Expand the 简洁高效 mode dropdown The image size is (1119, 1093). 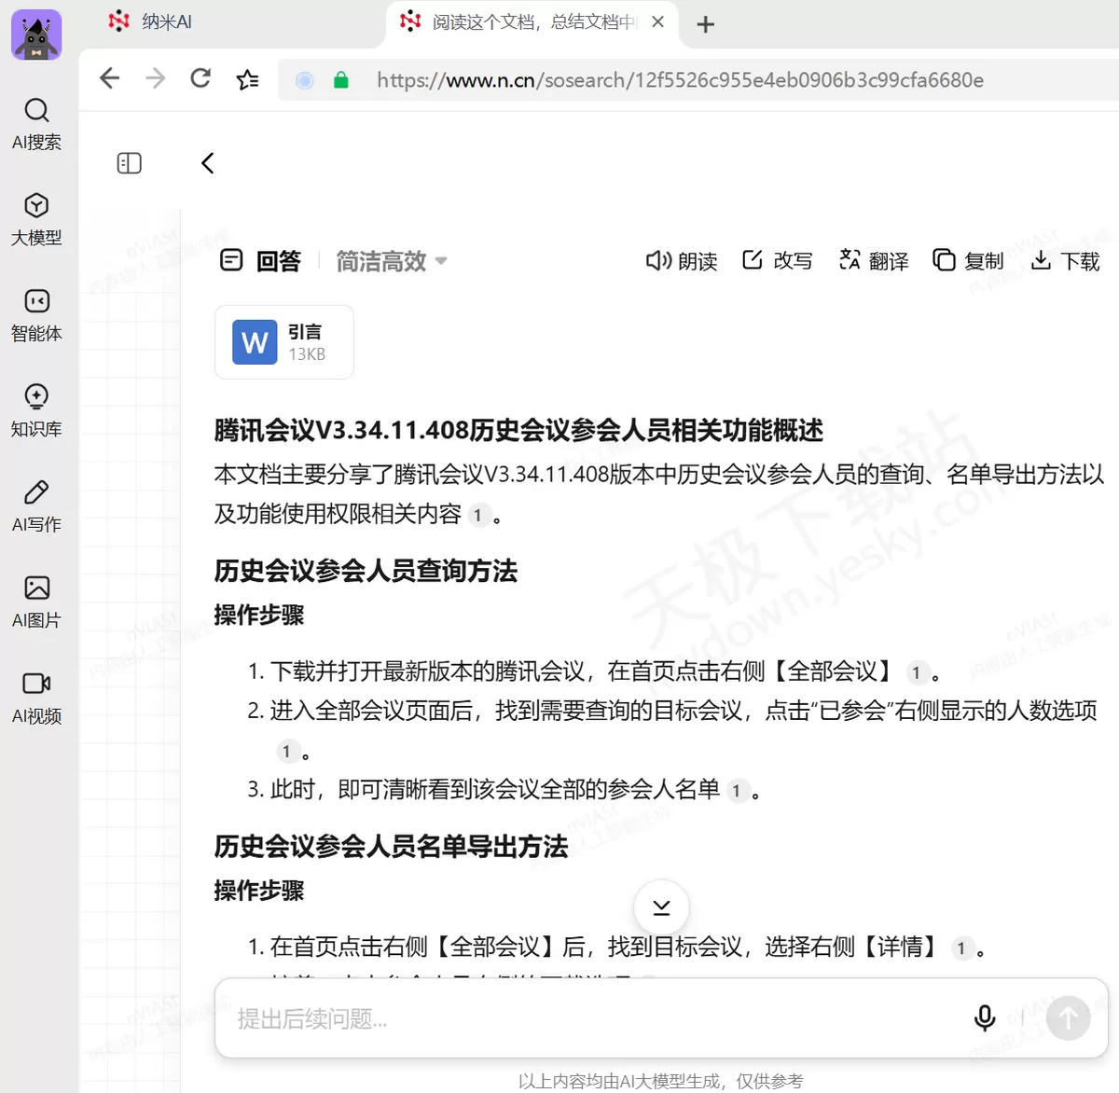[x=392, y=261]
